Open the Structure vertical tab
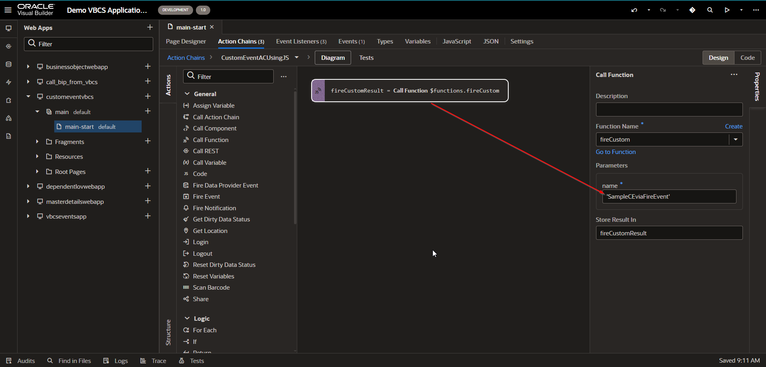 [168, 332]
